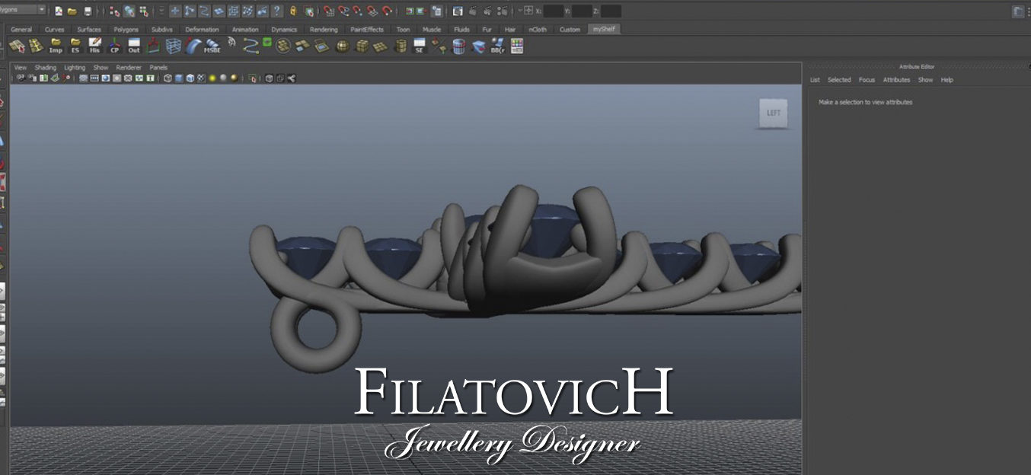
Task: Open Attribute Editor List menu
Action: tap(815, 80)
